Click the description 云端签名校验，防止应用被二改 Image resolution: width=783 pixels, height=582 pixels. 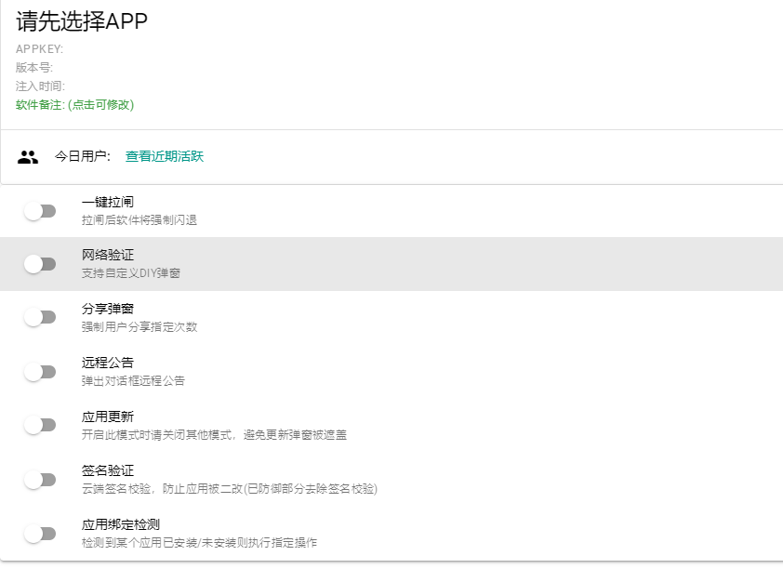[229, 489]
